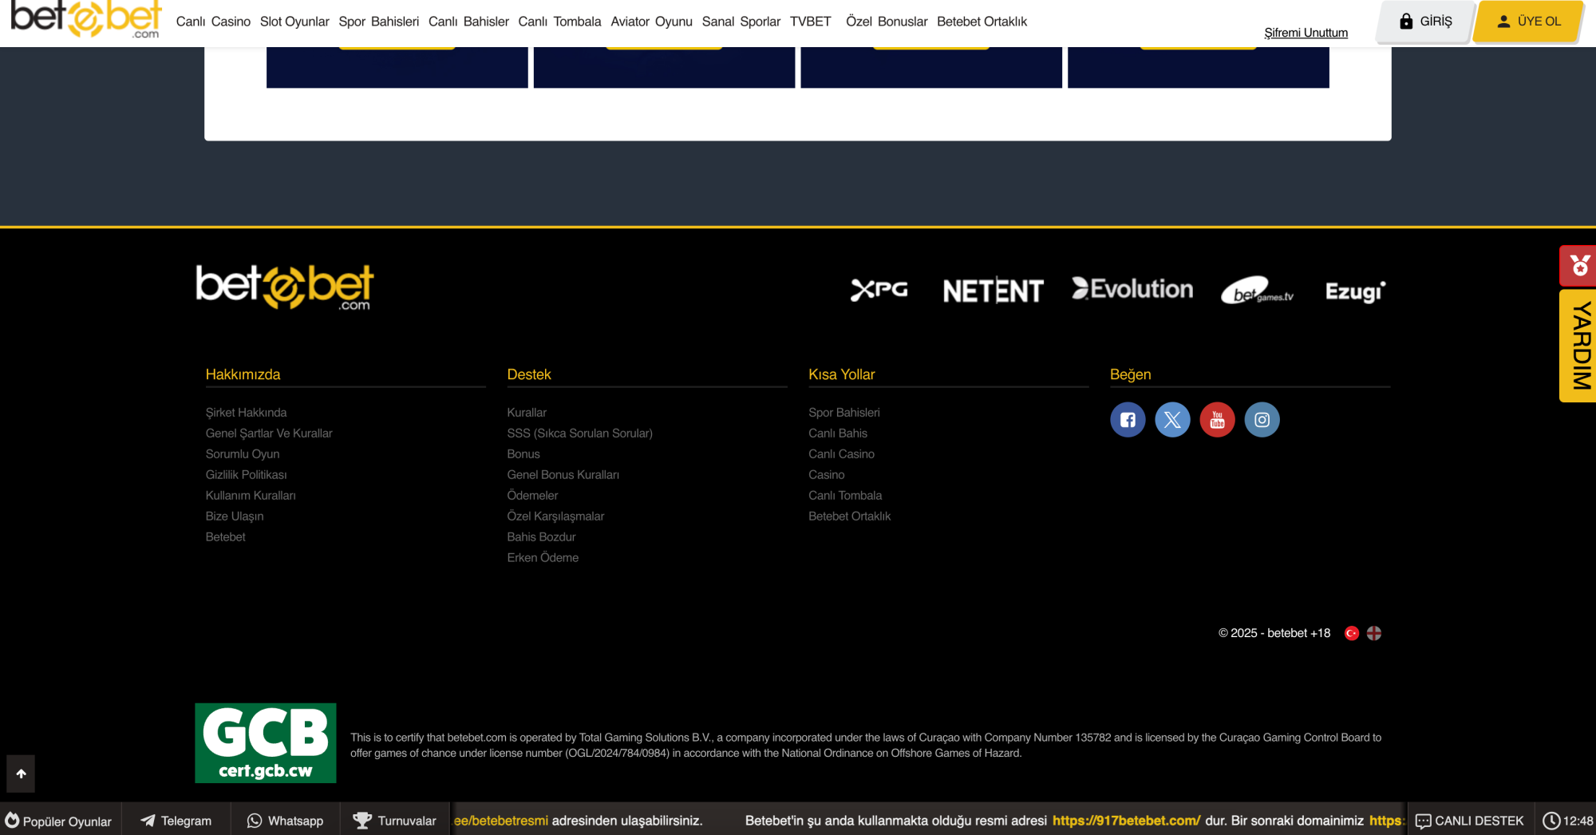Open the YARDIM help side tab
Viewport: 1596px width, 835px height.
pos(1578,346)
